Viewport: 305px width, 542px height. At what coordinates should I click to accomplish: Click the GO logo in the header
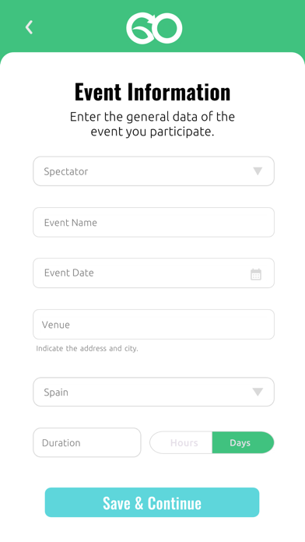pos(154,28)
